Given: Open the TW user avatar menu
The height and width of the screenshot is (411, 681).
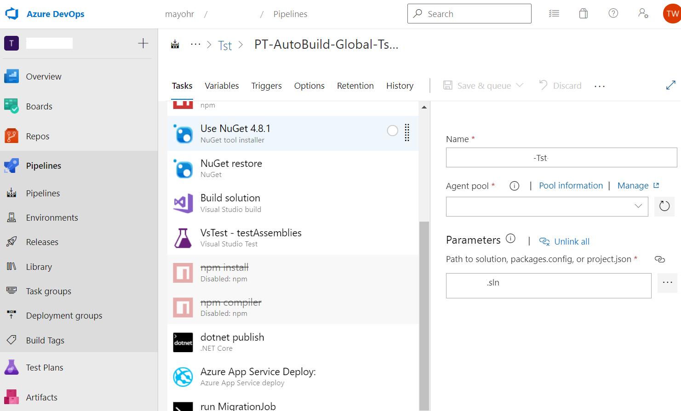Looking at the screenshot, I should point(672,14).
